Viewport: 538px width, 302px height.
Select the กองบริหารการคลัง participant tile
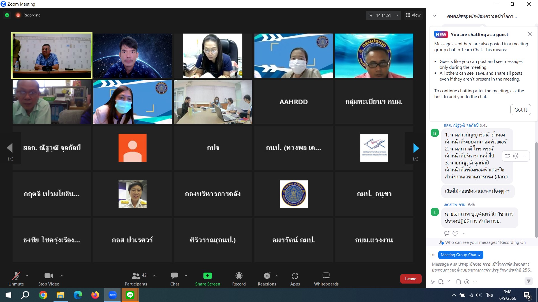click(213, 194)
